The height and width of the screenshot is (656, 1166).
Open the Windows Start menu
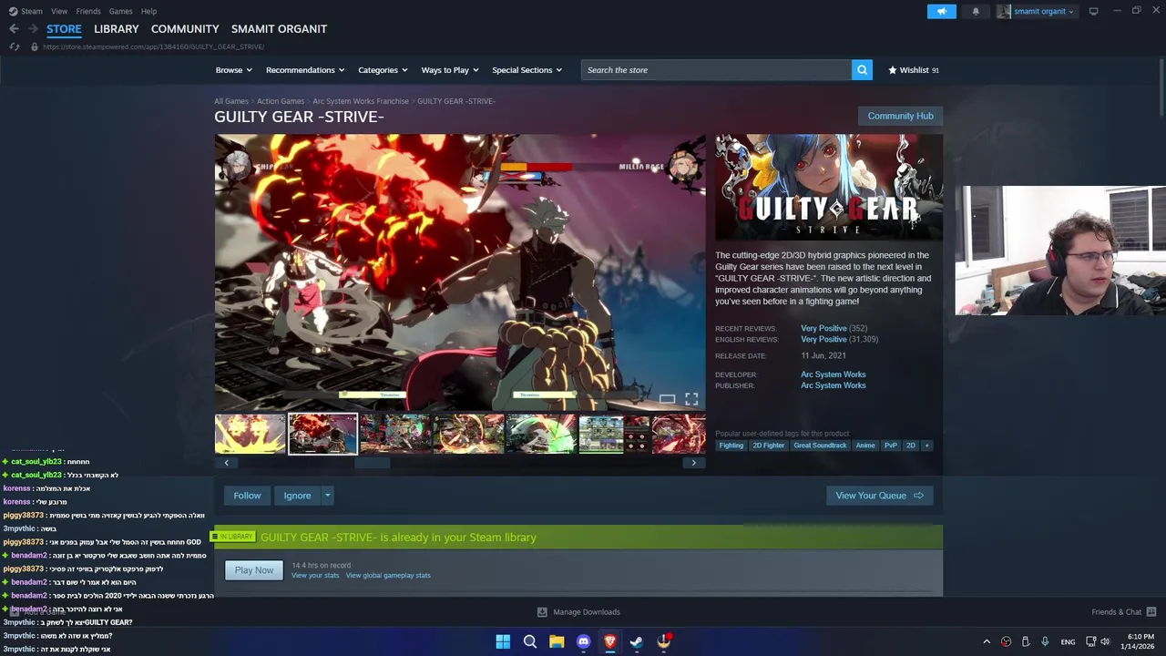click(x=503, y=641)
